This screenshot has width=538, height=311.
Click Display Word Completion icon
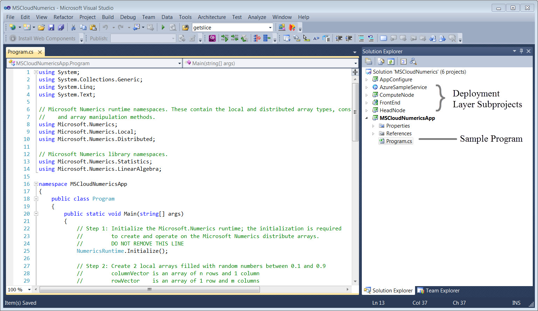click(x=316, y=38)
